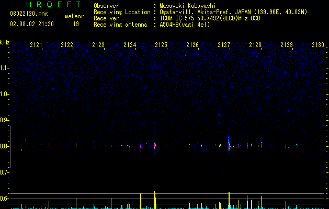329x209 pixels.
Task: Click the 2130 time marker
Action: pyautogui.click(x=318, y=45)
